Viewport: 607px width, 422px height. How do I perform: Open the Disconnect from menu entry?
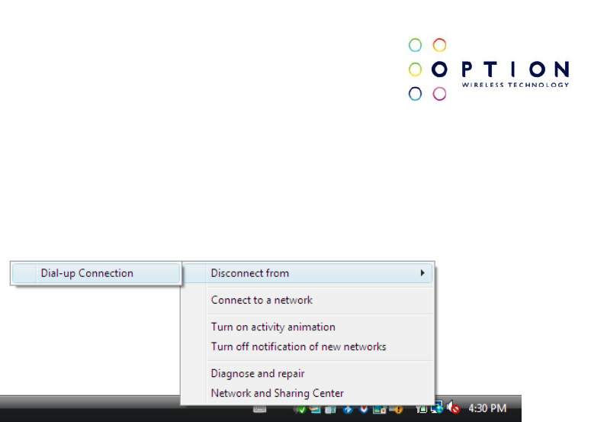pyautogui.click(x=308, y=273)
